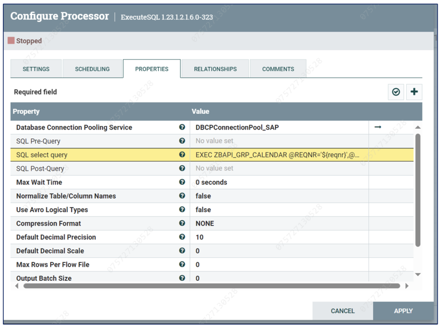The height and width of the screenshot is (326, 439).
Task: Edit the SQL select query EXEC value
Action: pyautogui.click(x=279, y=155)
